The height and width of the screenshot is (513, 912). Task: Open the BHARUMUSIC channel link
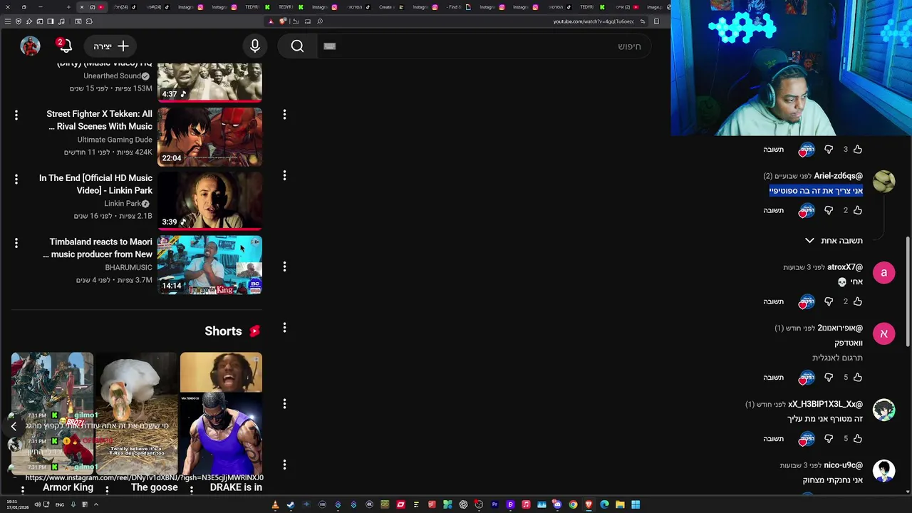128,268
